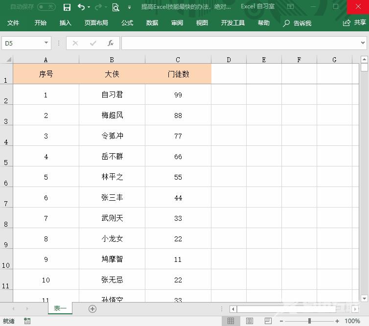Select column D header

pos(229,60)
